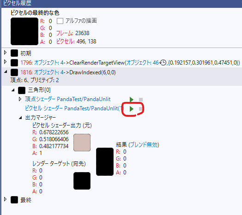
Task: Click the フレーム value 23638
Action: pyautogui.click(x=82, y=33)
